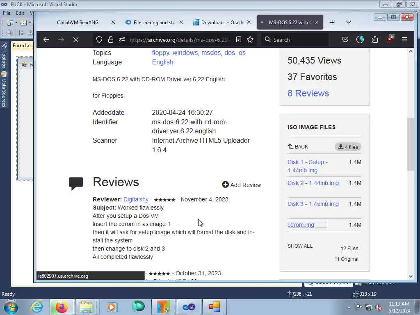The width and height of the screenshot is (420, 315).
Task: Open the floppy topic link
Action: click(x=160, y=53)
